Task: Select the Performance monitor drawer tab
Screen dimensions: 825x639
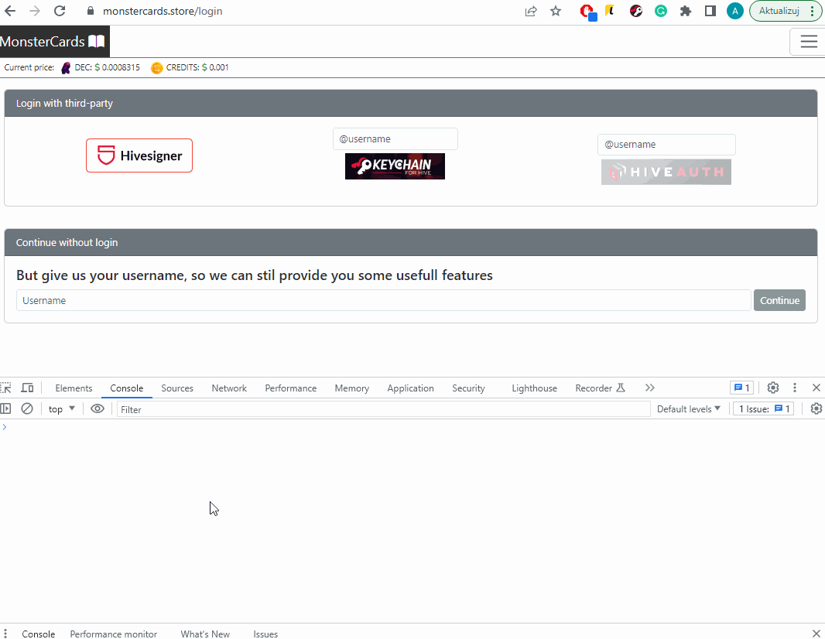Action: pyautogui.click(x=114, y=634)
